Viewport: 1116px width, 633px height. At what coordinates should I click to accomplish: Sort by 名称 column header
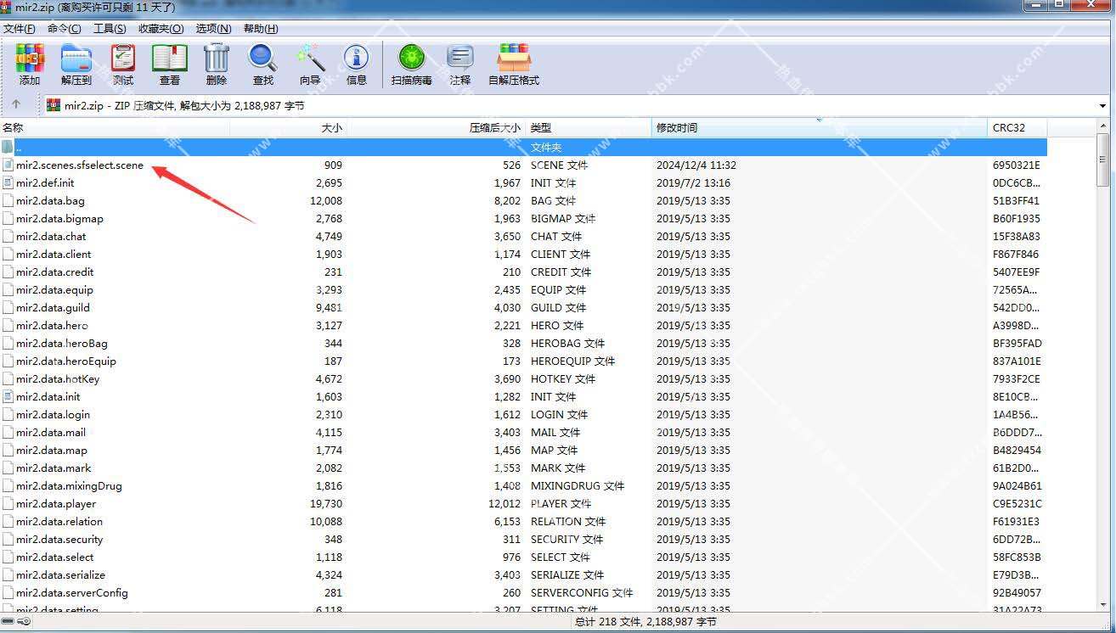click(115, 127)
